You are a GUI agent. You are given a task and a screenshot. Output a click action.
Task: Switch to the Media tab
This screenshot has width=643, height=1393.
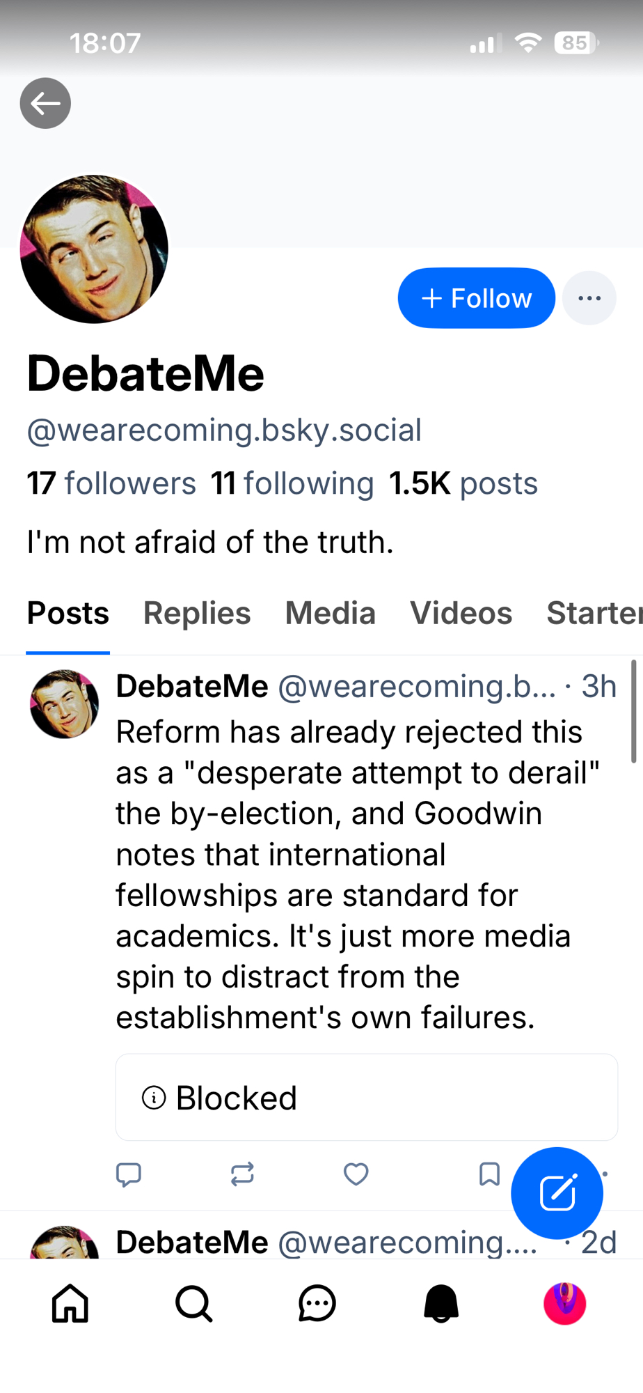coord(331,614)
